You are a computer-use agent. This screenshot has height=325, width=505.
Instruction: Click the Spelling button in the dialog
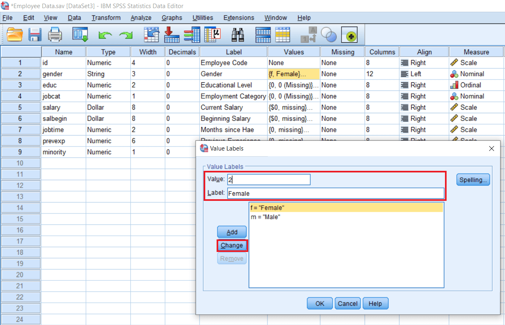tap(473, 180)
